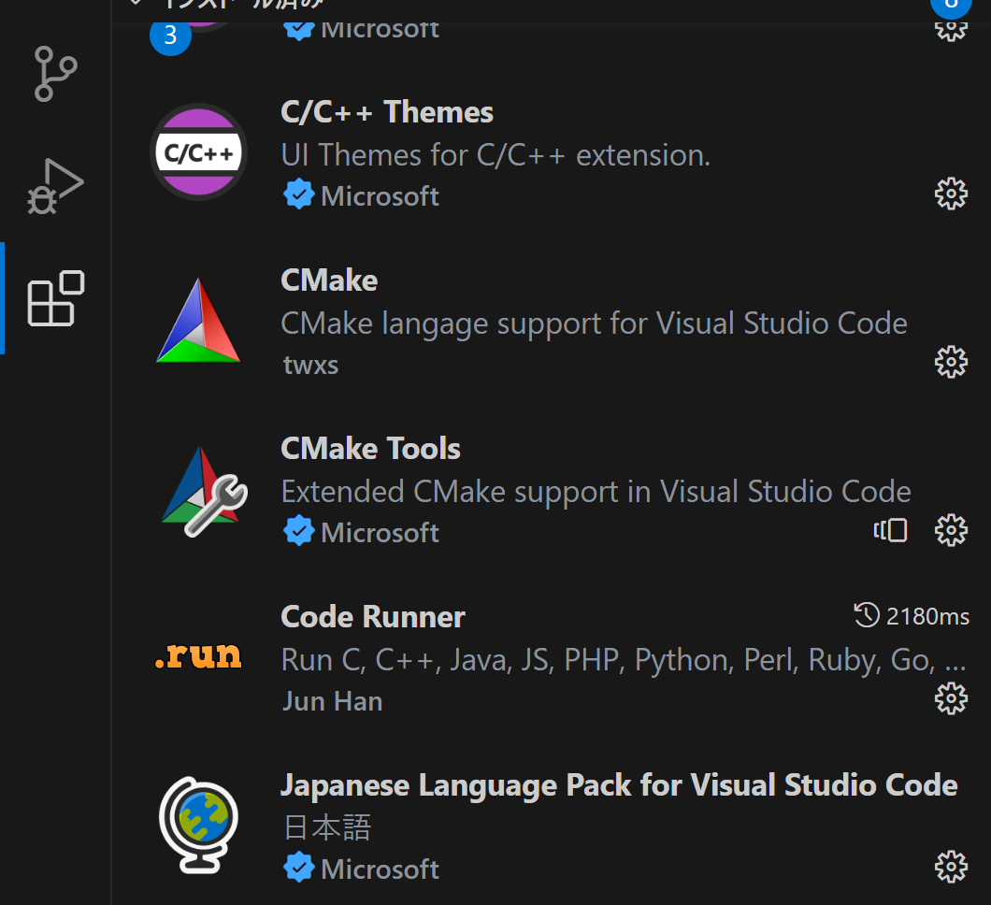Open the manage gear for C/C++ Themes
The height and width of the screenshot is (905, 991).
pos(951,194)
